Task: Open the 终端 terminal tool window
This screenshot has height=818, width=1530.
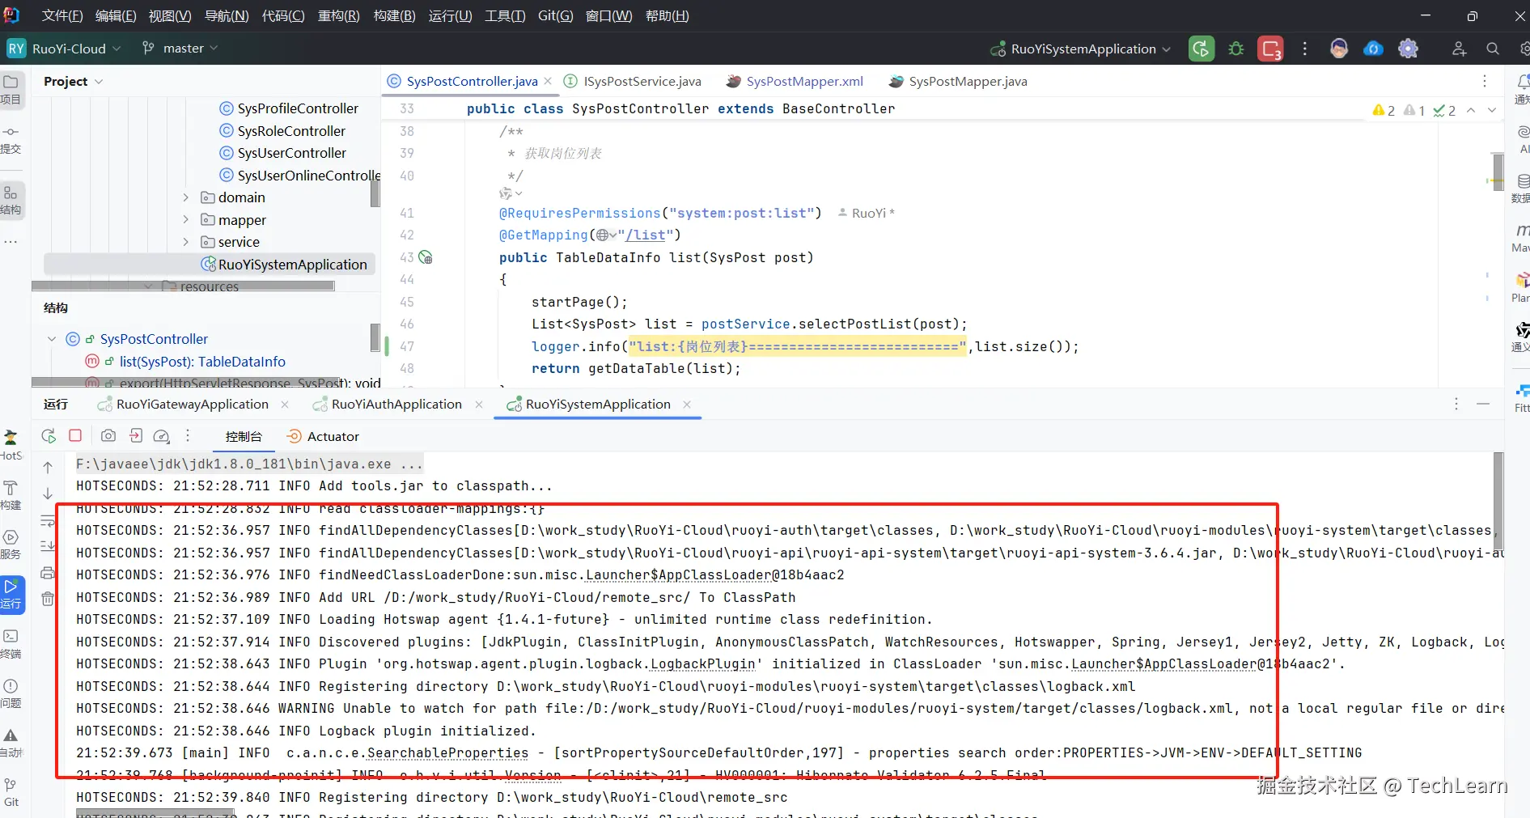Action: click(x=11, y=644)
